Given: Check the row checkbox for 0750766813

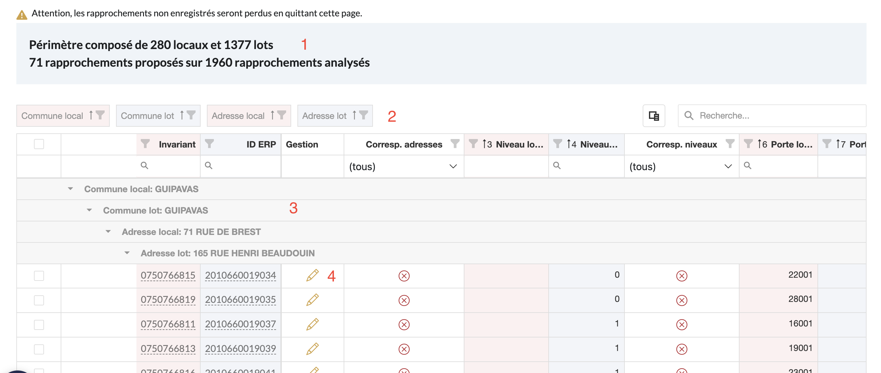Looking at the screenshot, I should coord(39,349).
